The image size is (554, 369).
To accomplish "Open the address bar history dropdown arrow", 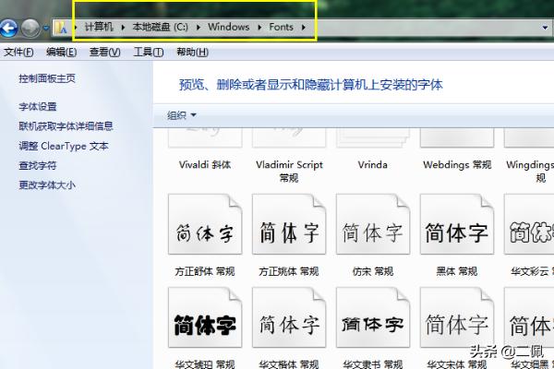I will (545, 28).
